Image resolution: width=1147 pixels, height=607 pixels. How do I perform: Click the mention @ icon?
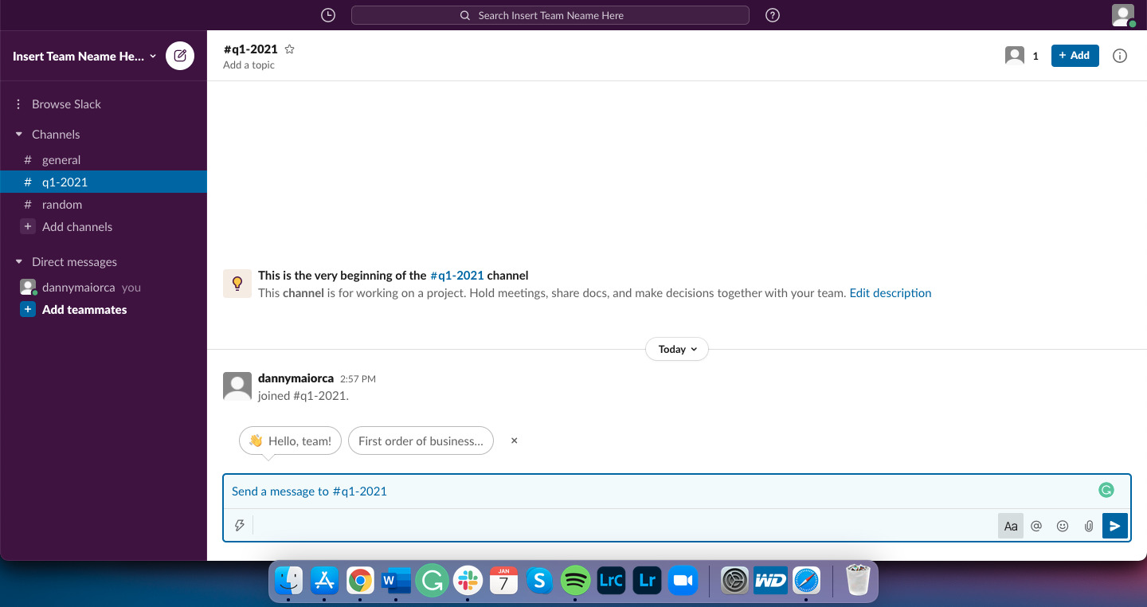(x=1036, y=526)
